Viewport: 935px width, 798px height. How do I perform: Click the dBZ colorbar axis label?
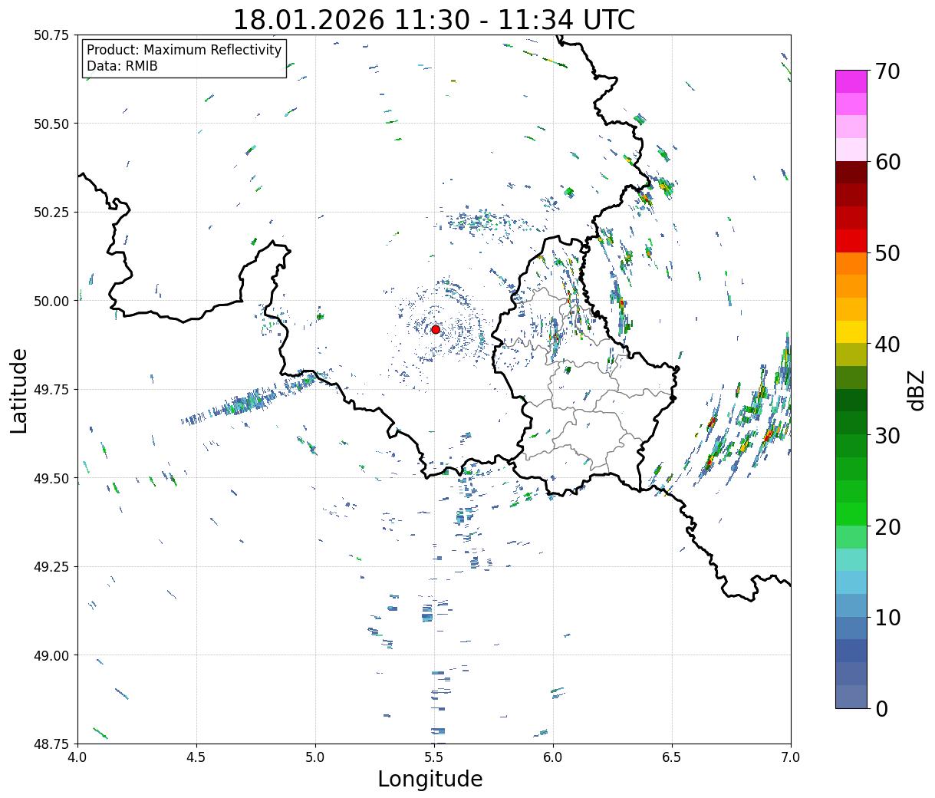(x=917, y=390)
